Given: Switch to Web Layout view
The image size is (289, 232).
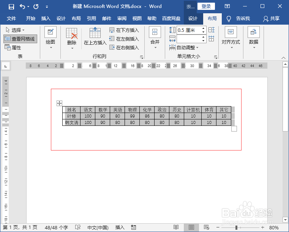Looking at the screenshot, I should pyautogui.click(x=207, y=227).
